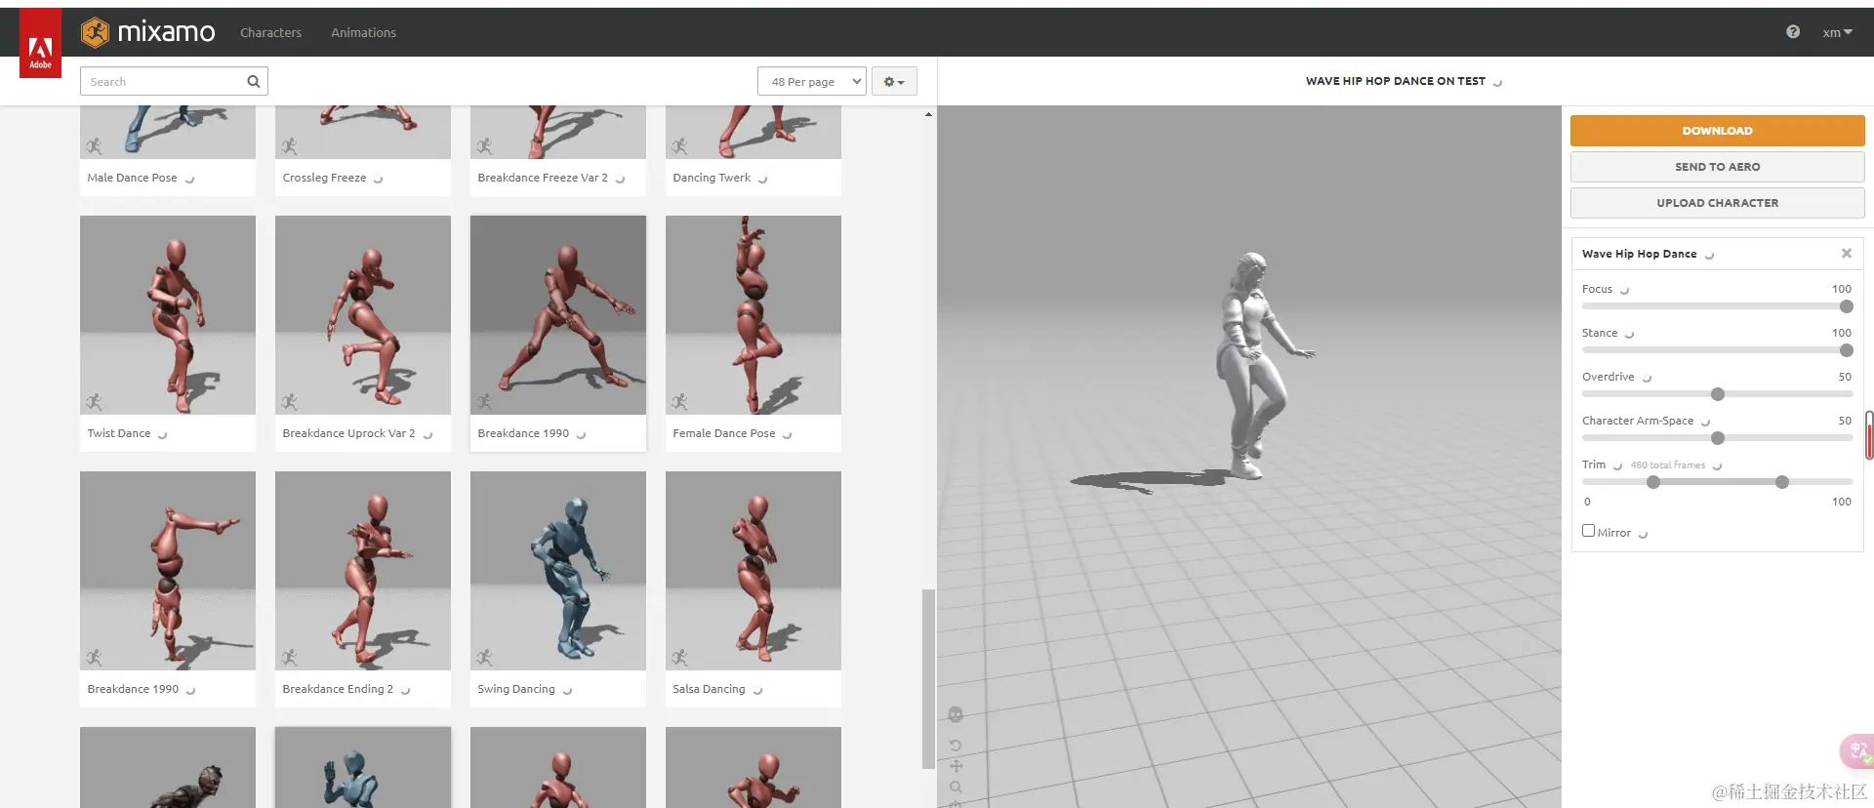Click the "Dancing Twerk" label

[x=712, y=178]
